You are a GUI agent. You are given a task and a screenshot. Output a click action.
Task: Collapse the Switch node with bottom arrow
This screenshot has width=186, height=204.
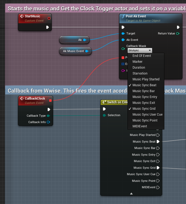[x=131, y=193]
